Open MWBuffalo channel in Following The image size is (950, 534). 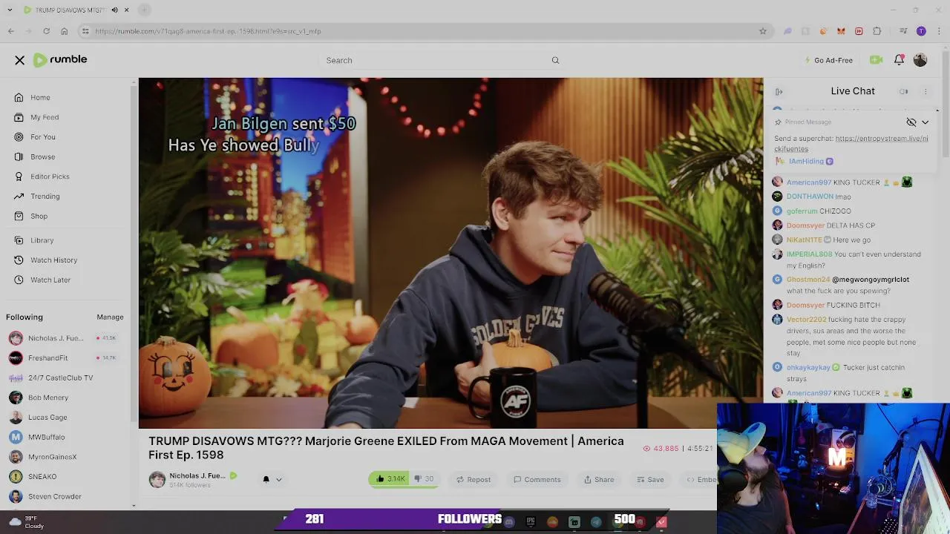pyautogui.click(x=46, y=437)
